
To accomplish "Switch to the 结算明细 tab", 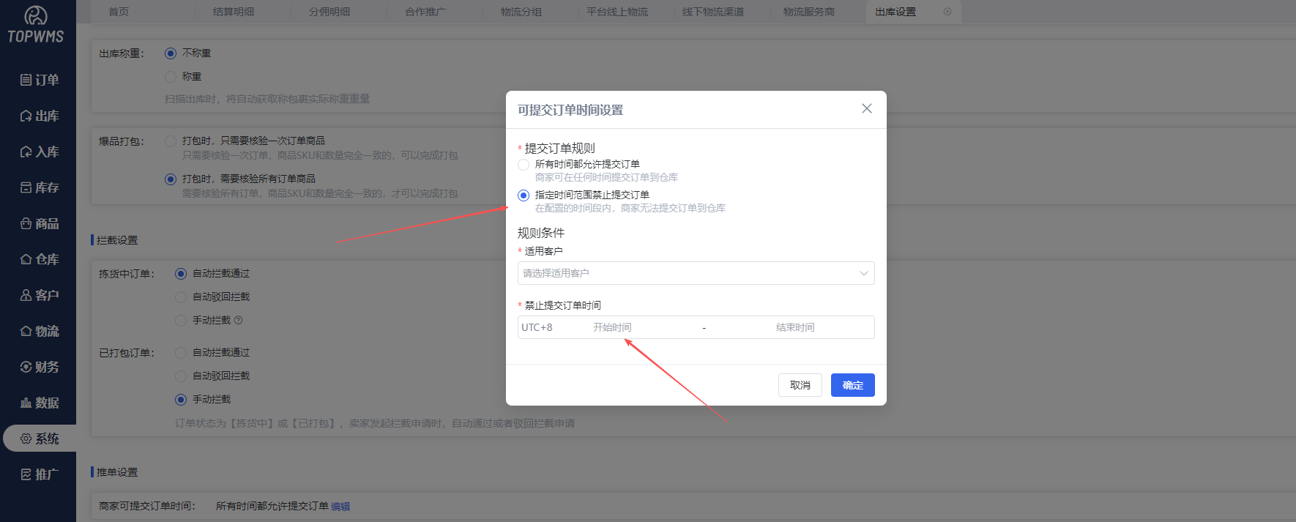I will point(234,12).
